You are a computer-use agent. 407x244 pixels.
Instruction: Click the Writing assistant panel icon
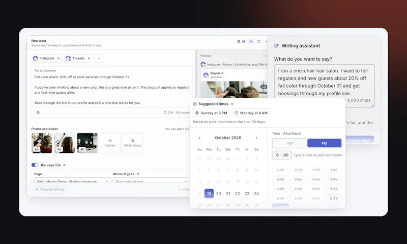click(x=276, y=46)
